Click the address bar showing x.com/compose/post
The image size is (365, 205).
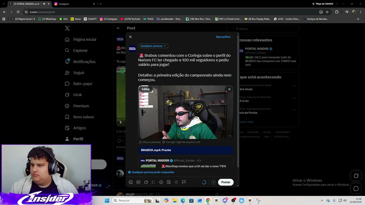click(x=171, y=12)
